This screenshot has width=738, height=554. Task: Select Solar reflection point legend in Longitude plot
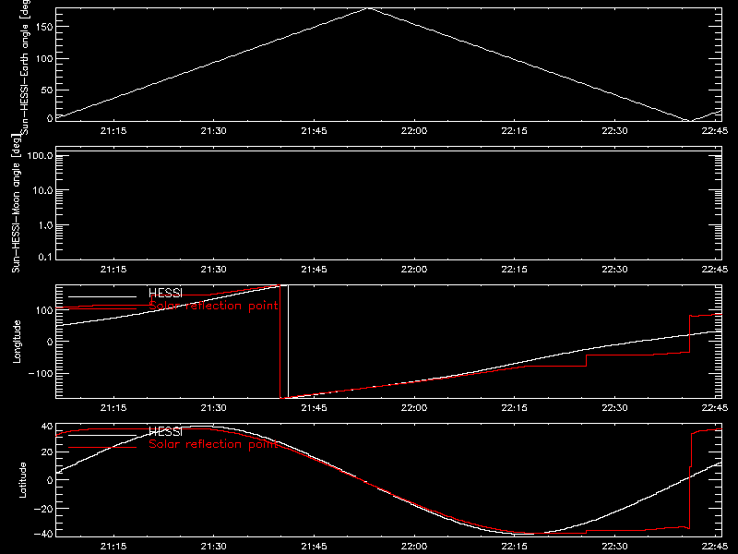click(x=214, y=306)
